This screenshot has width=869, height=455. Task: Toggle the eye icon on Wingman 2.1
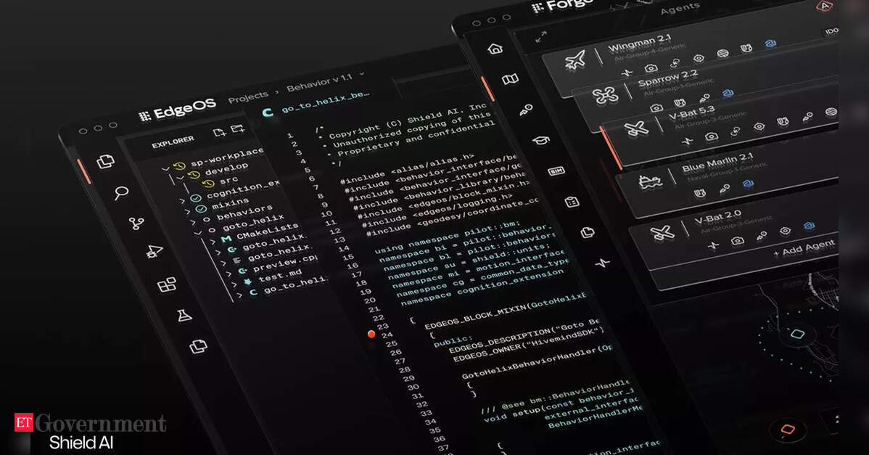coord(699,58)
